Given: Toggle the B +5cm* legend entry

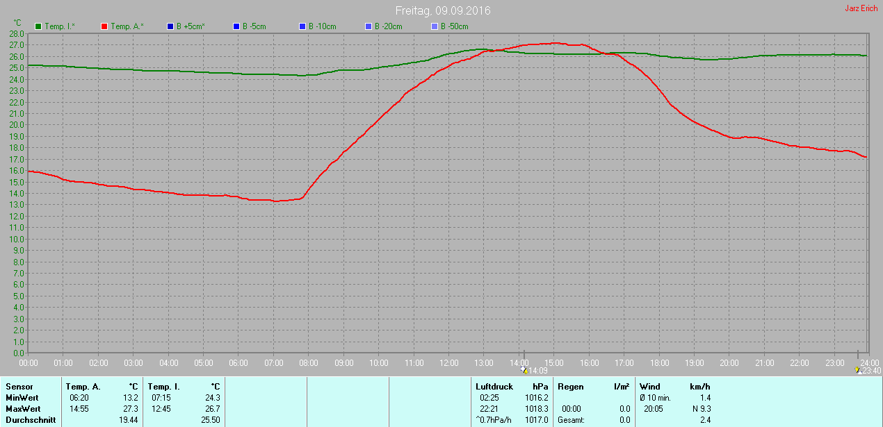Looking at the screenshot, I should (186, 26).
